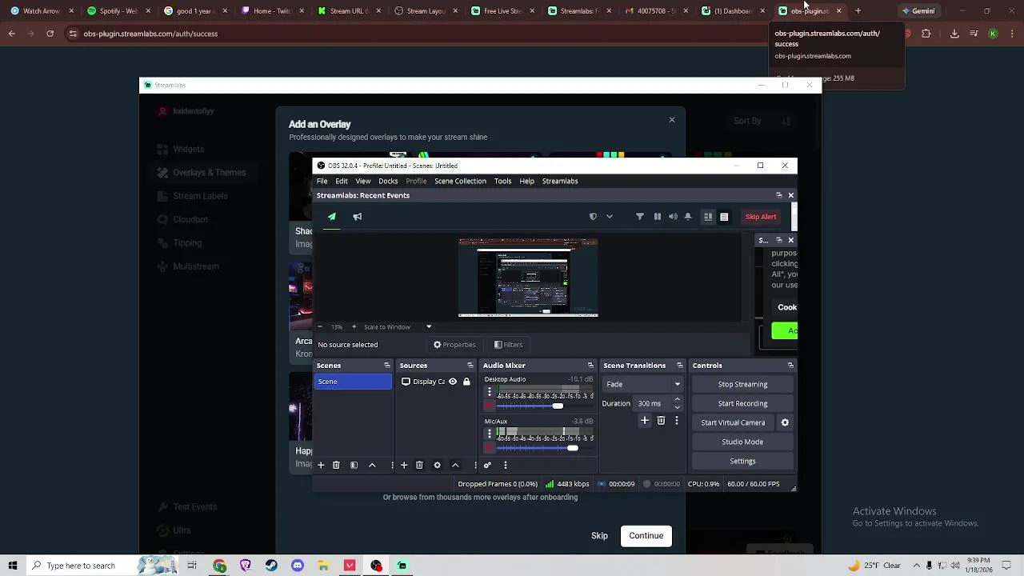Click Continue in the Add an Overlay dialog

[646, 536]
